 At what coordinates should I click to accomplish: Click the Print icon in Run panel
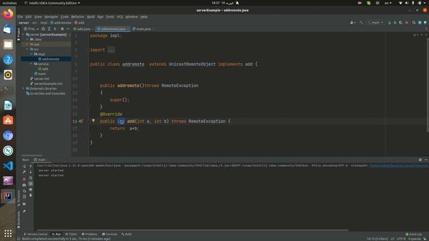coord(31,189)
